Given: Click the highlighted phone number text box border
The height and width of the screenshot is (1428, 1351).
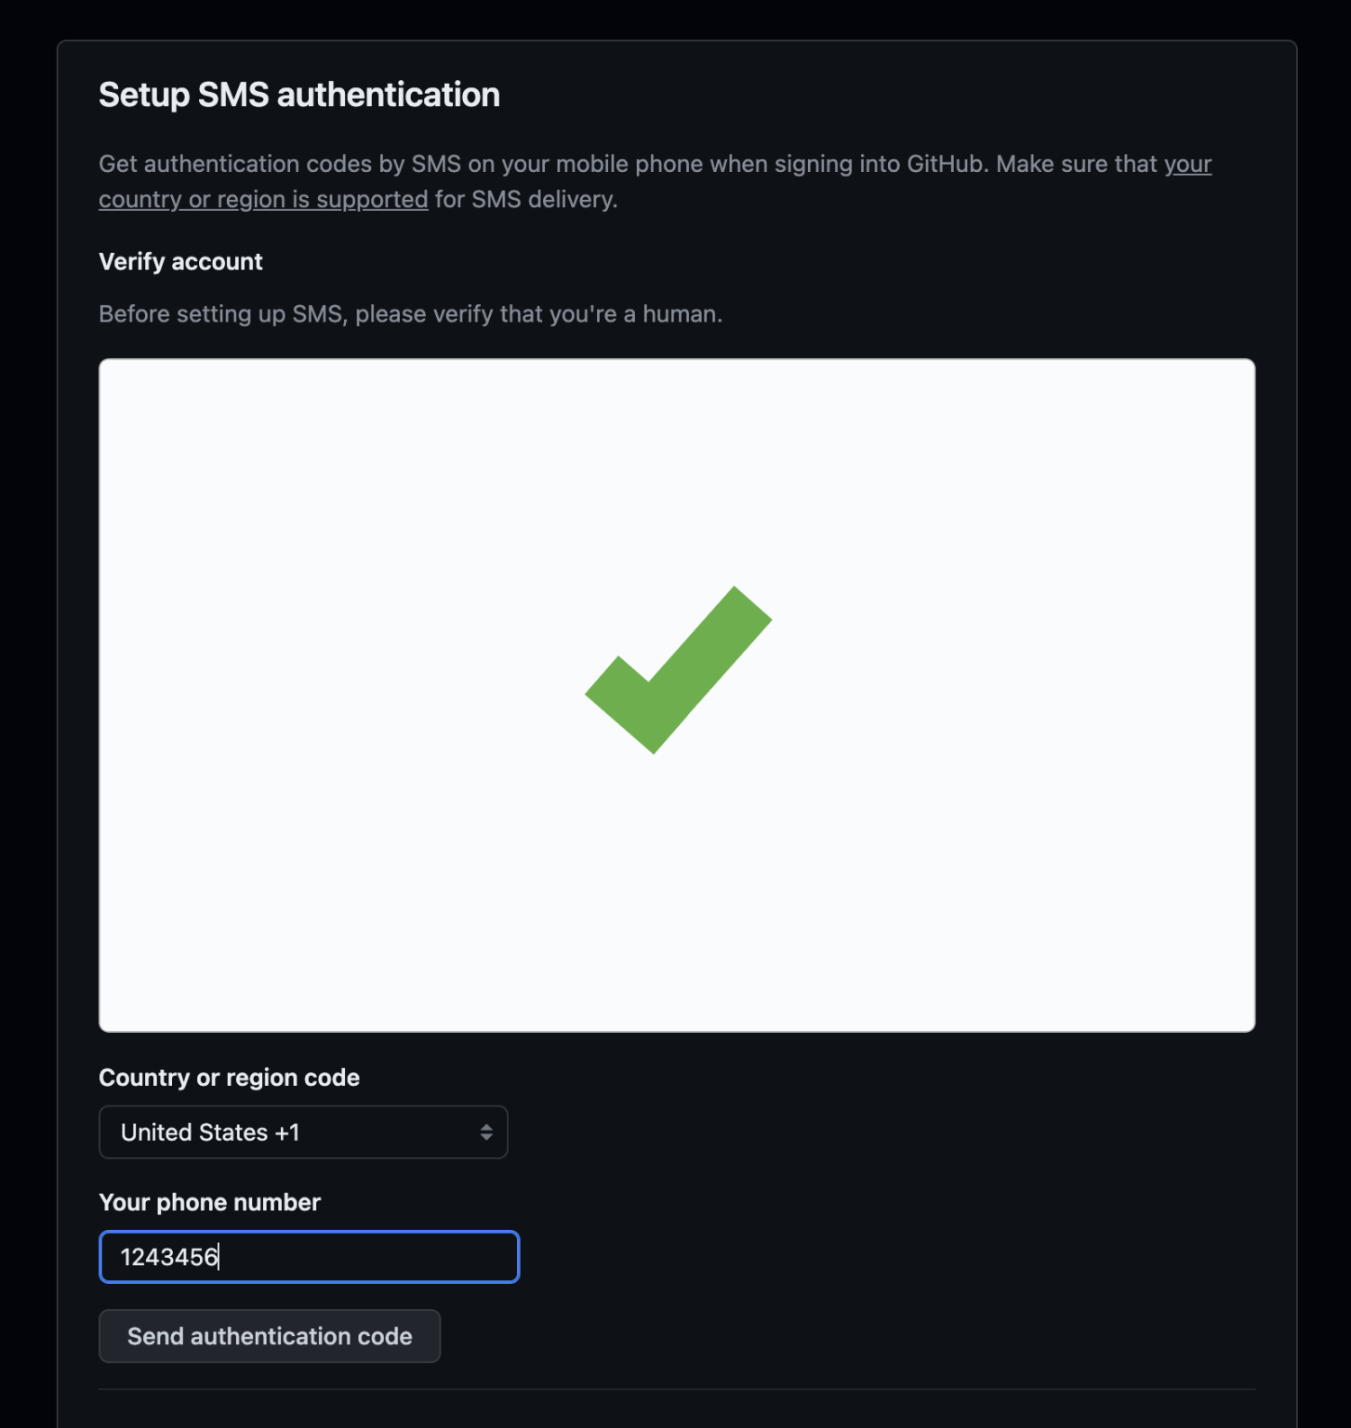Looking at the screenshot, I should point(309,1234).
